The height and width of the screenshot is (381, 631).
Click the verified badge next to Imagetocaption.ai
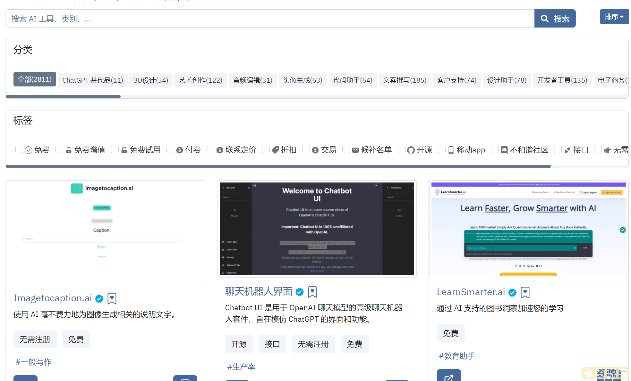tap(99, 299)
